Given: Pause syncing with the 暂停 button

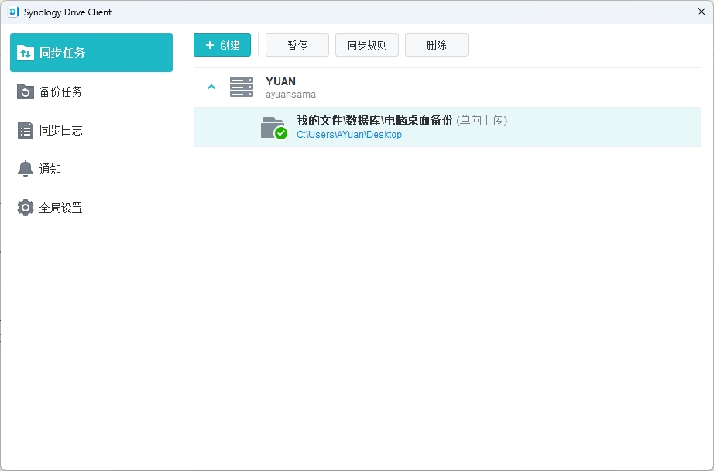Looking at the screenshot, I should [x=297, y=45].
